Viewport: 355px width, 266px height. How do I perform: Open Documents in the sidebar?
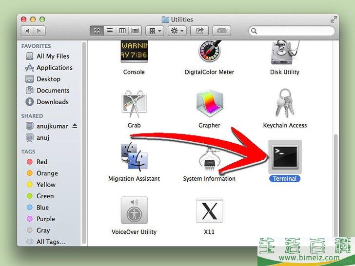pos(48,90)
